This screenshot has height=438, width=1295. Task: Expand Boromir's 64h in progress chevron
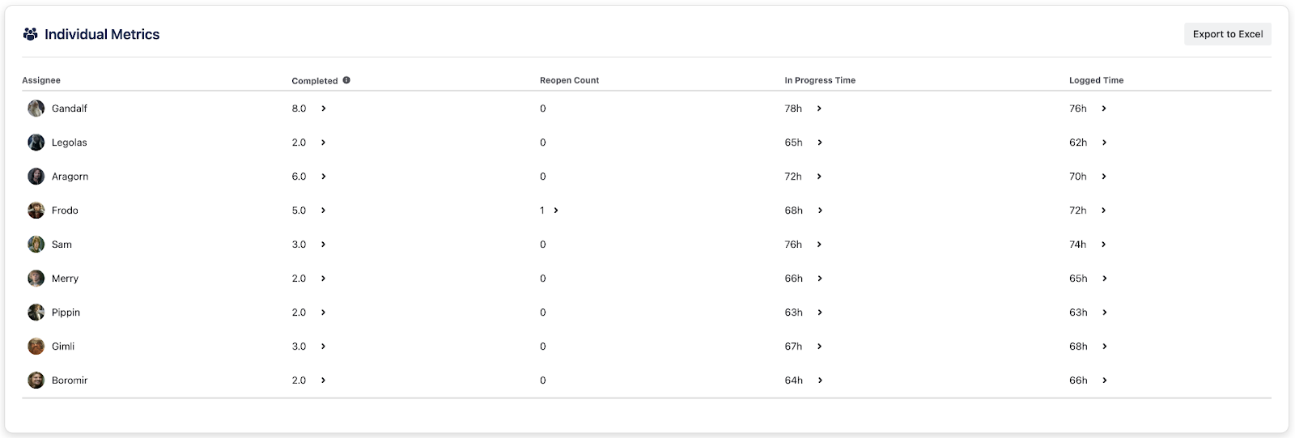[x=819, y=381]
